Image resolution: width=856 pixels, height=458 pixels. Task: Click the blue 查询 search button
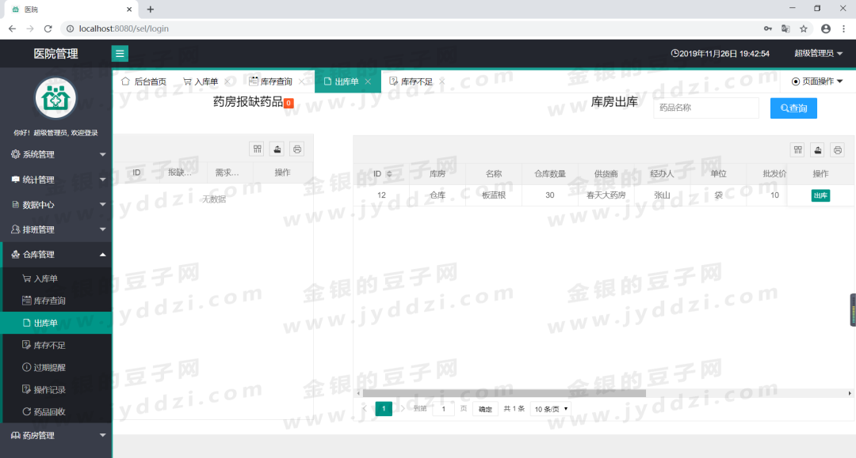point(793,108)
